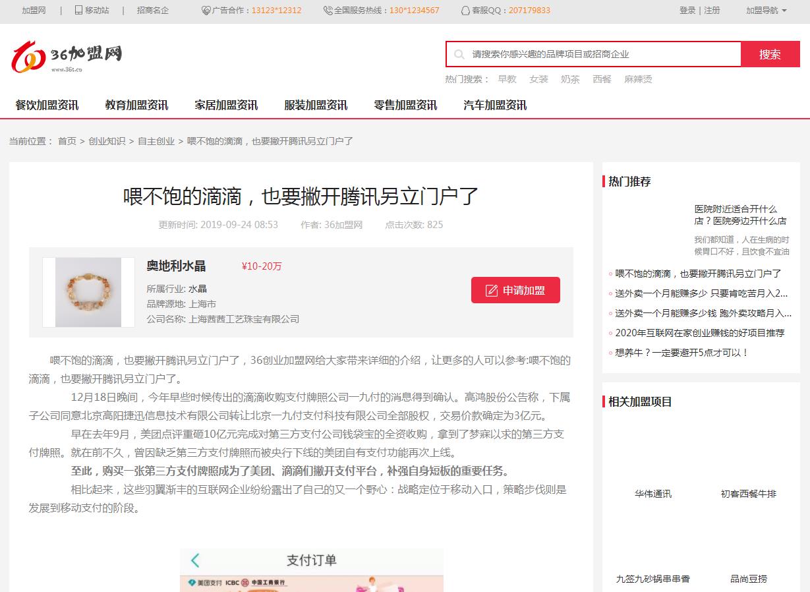Go to 首页 in breadcrumb

coord(67,141)
